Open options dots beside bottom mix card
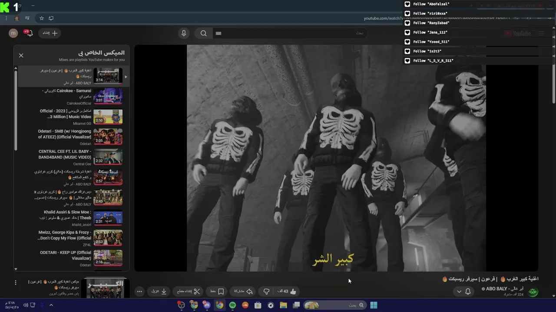 16,283
